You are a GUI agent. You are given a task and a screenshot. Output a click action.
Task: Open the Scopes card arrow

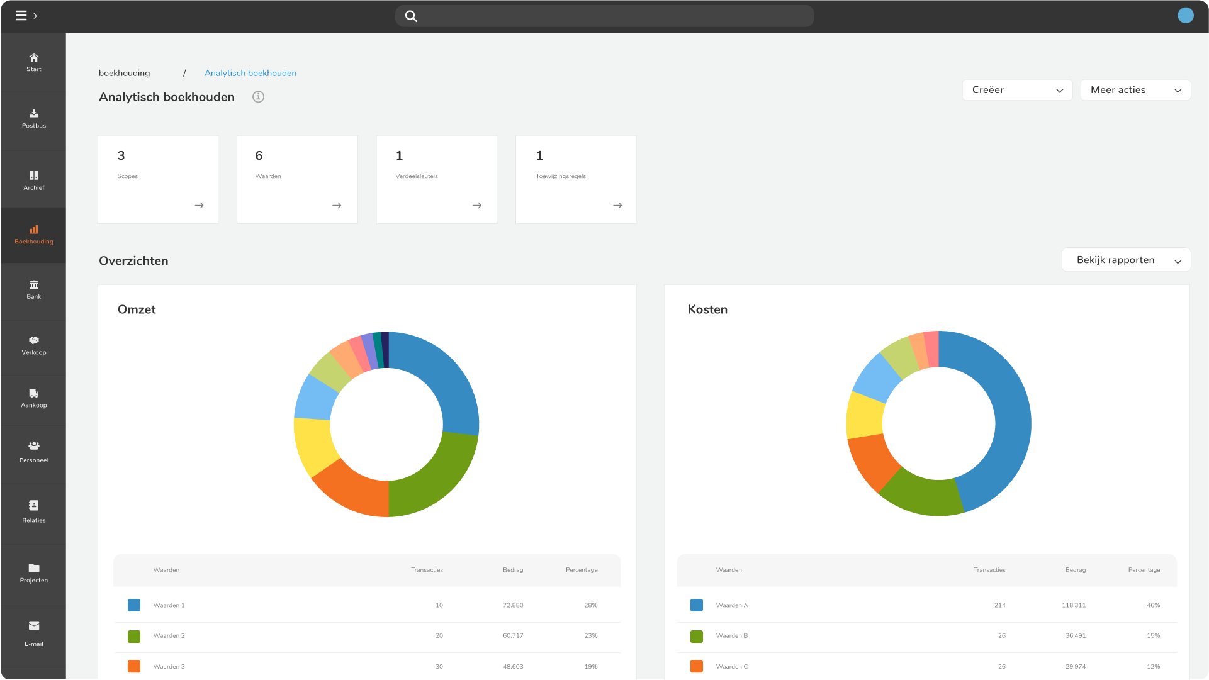click(199, 206)
